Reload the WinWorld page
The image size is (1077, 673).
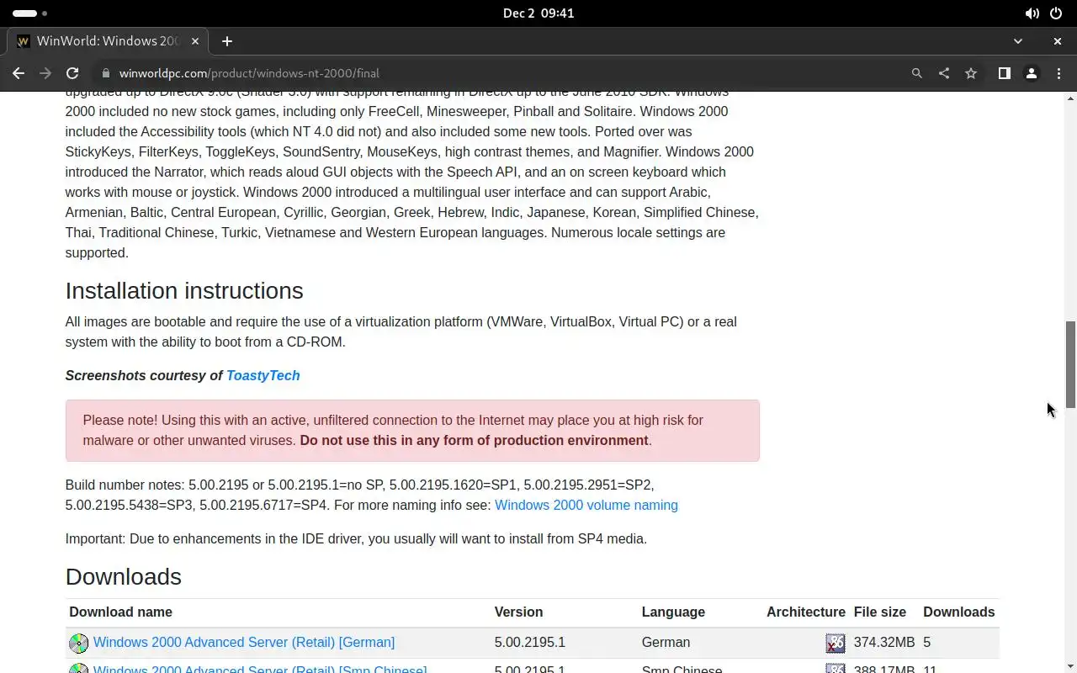coord(72,73)
